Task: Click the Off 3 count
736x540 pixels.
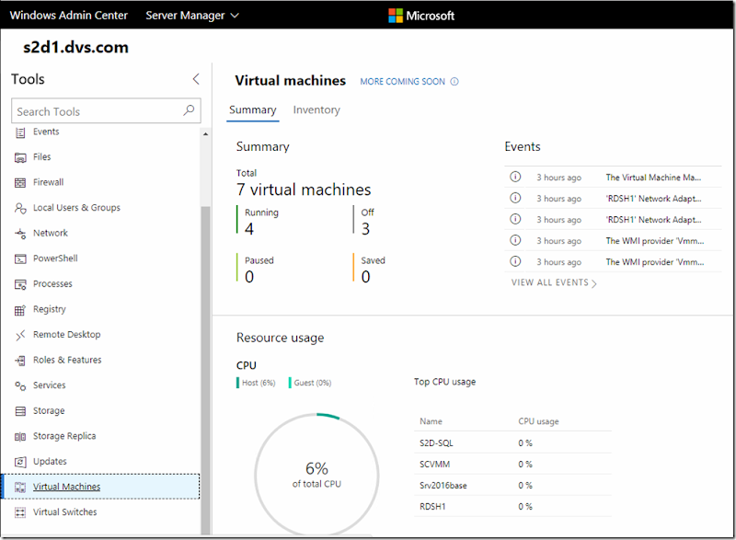Action: point(365,229)
